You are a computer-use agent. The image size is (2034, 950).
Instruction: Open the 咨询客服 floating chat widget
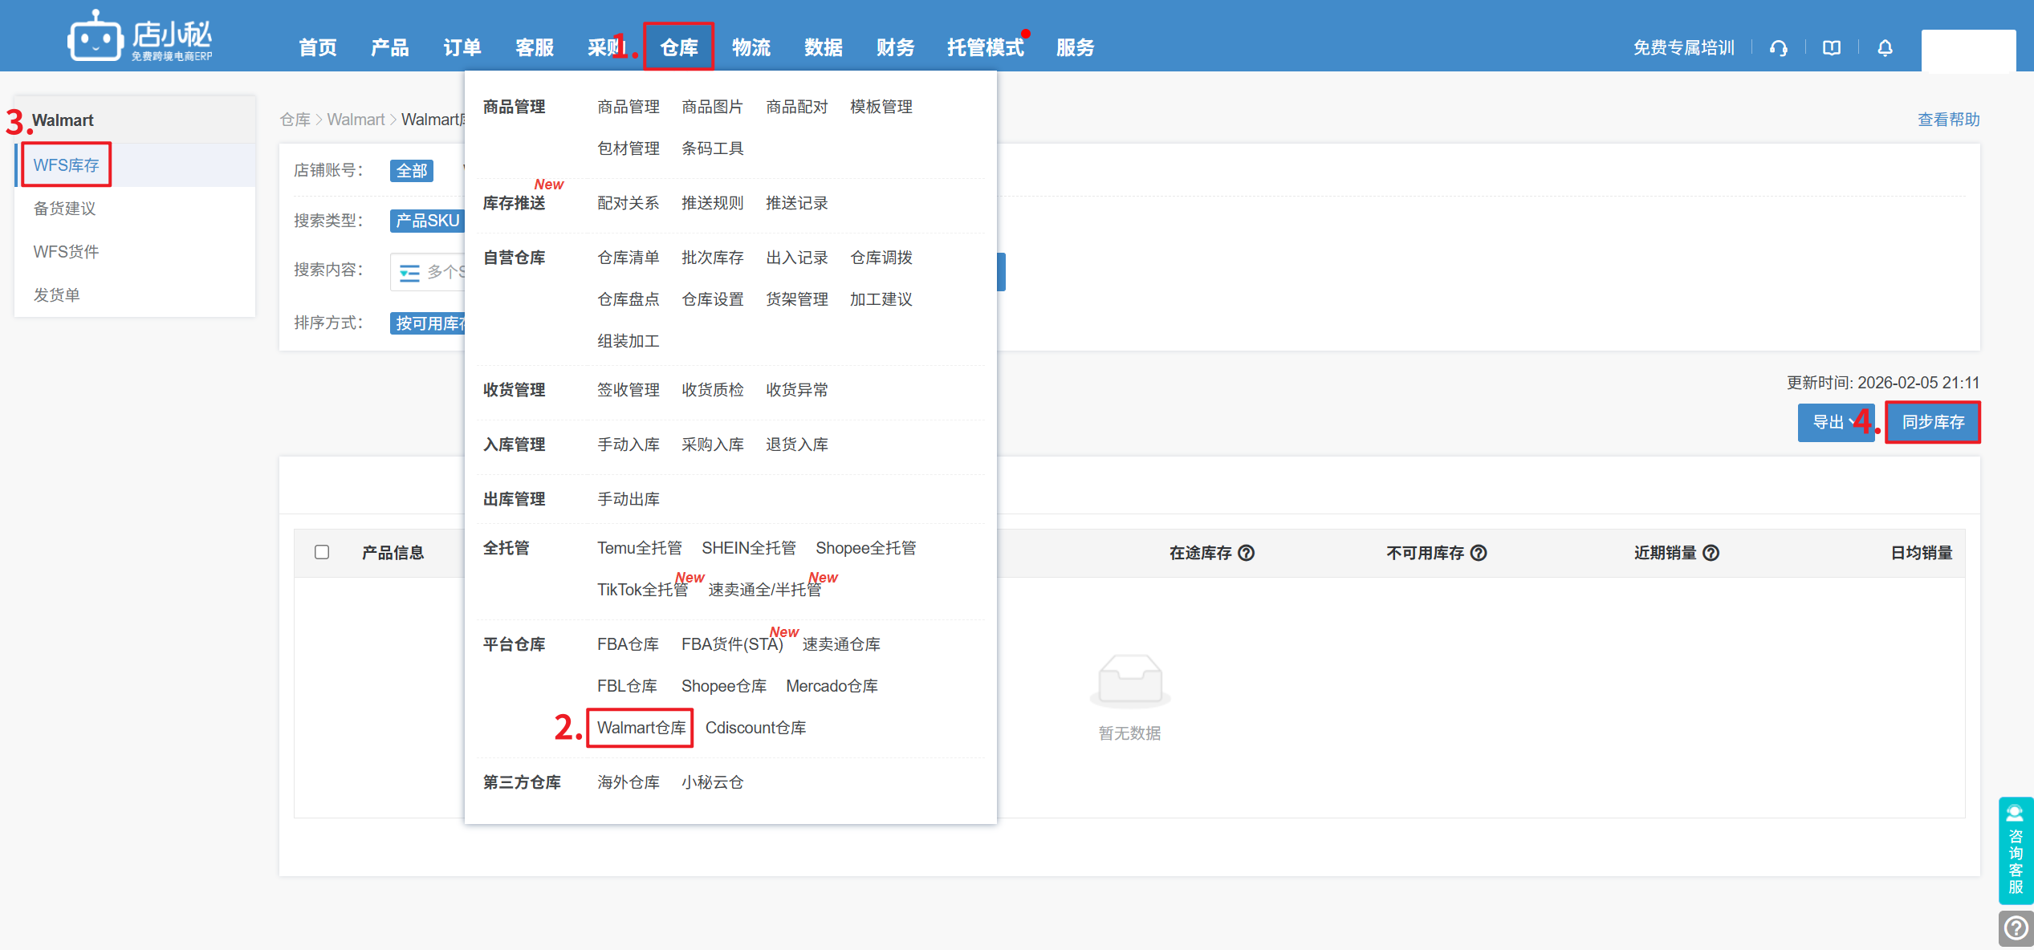[2015, 851]
